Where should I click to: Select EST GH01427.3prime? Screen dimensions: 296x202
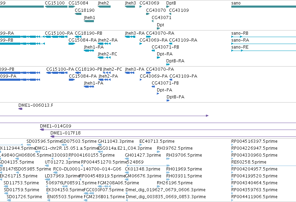143,155
